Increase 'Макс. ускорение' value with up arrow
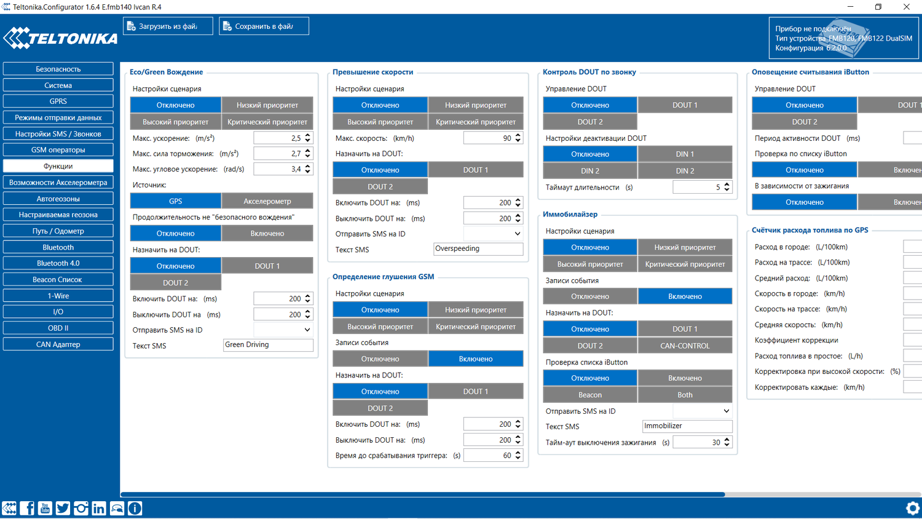This screenshot has height=519, width=922. point(308,135)
